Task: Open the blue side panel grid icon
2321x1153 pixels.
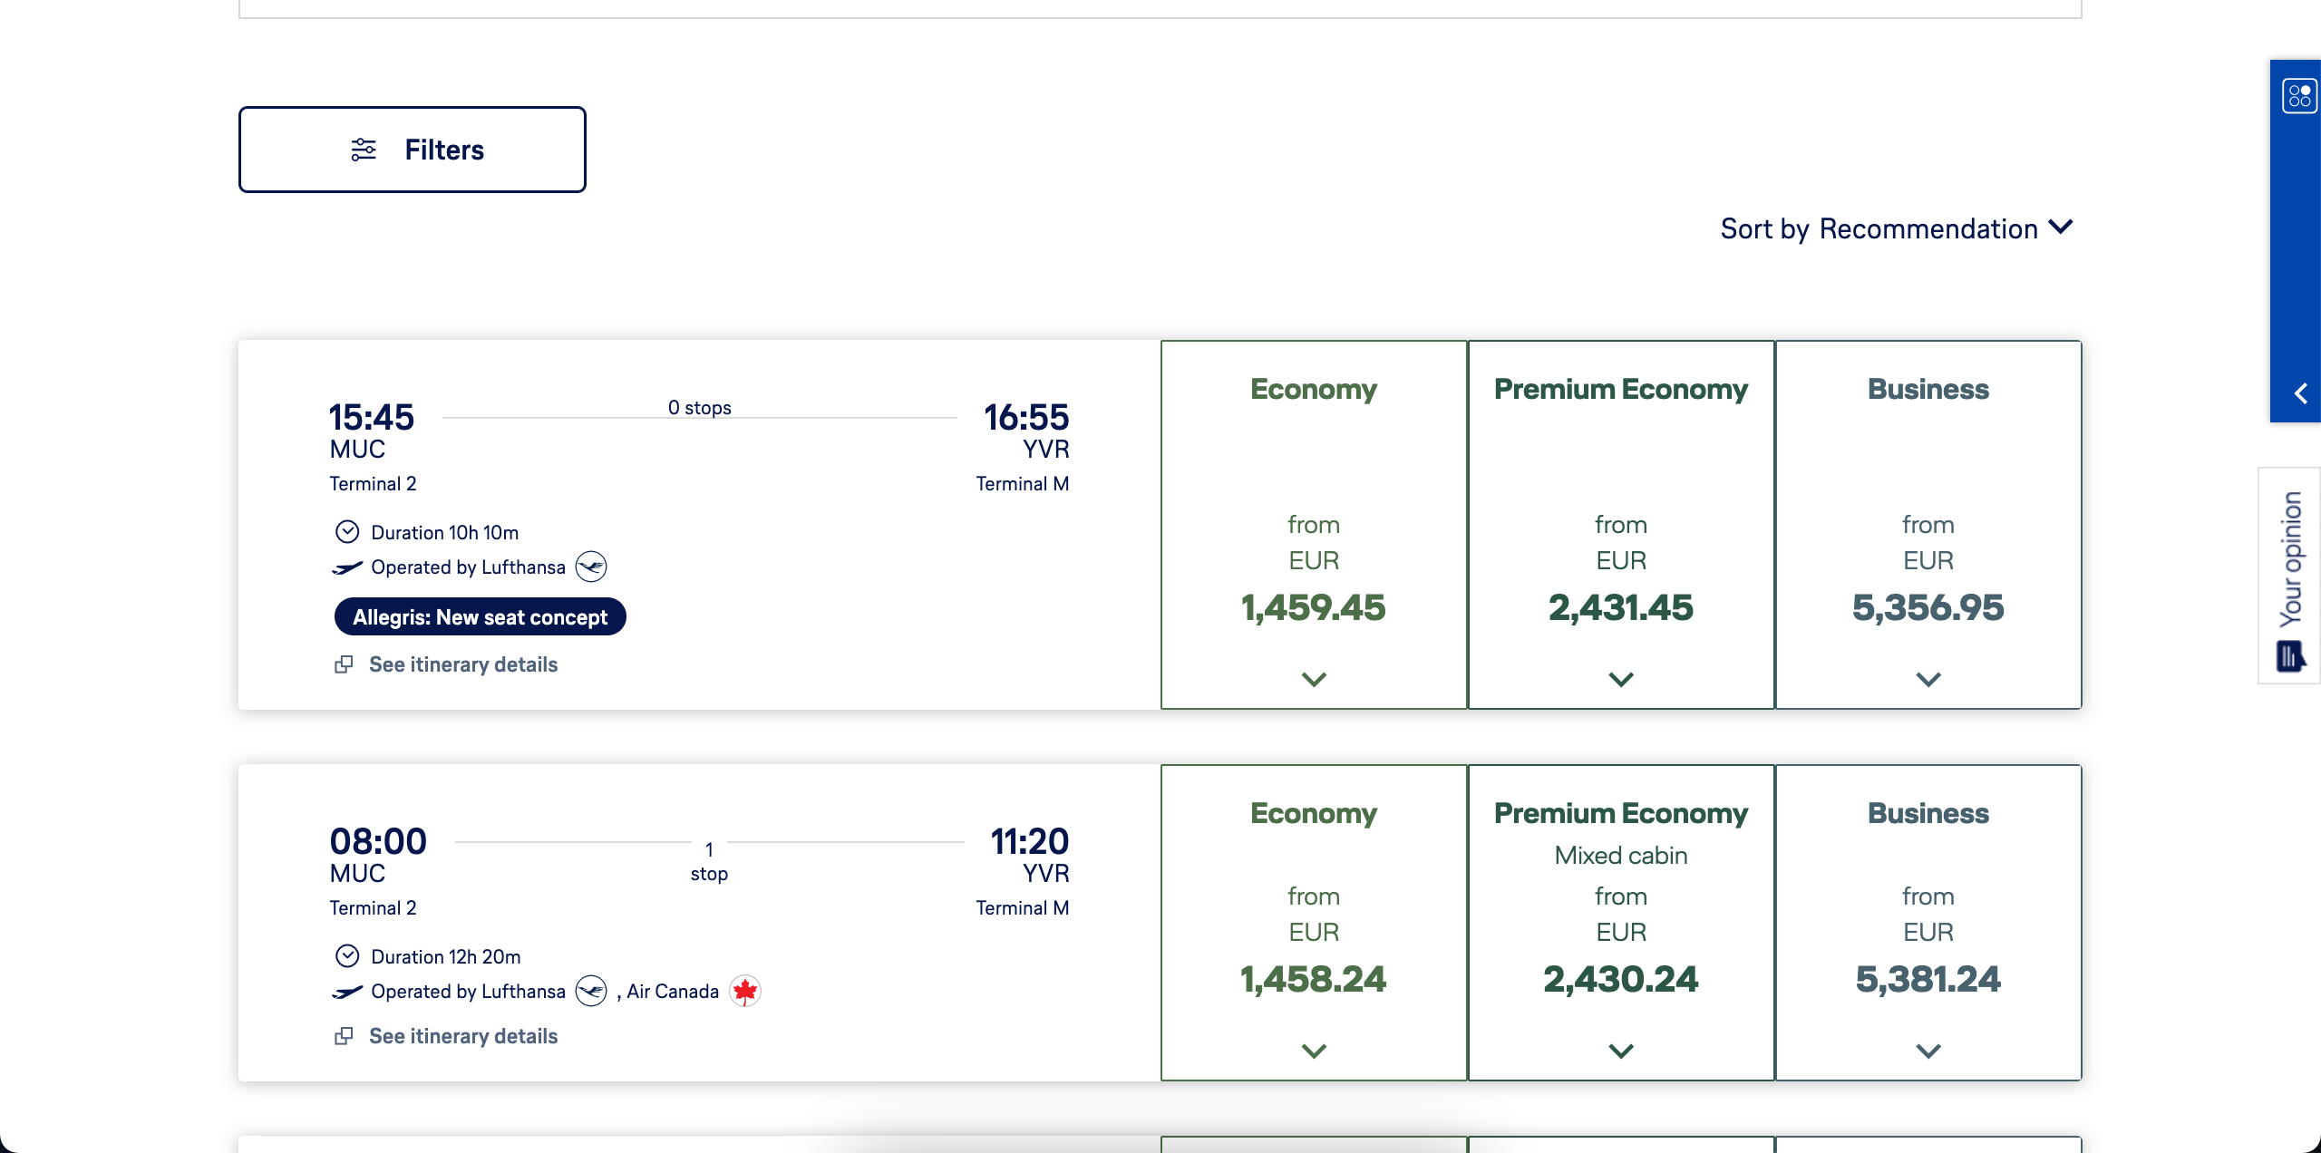Action: (x=2299, y=95)
